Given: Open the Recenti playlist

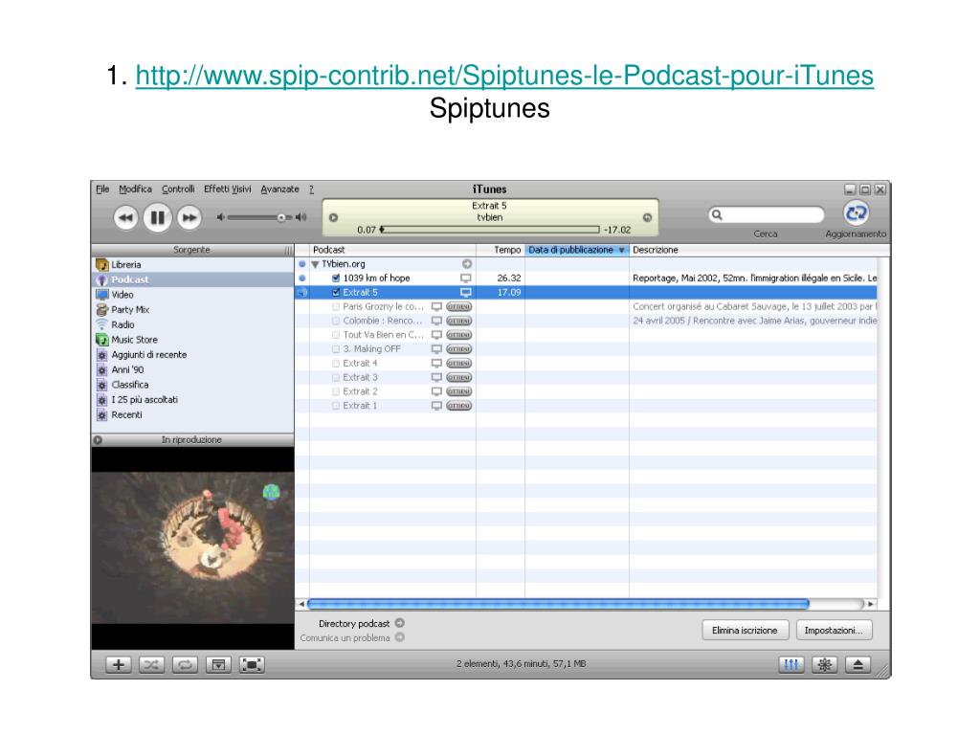Looking at the screenshot, I should coord(192,414).
